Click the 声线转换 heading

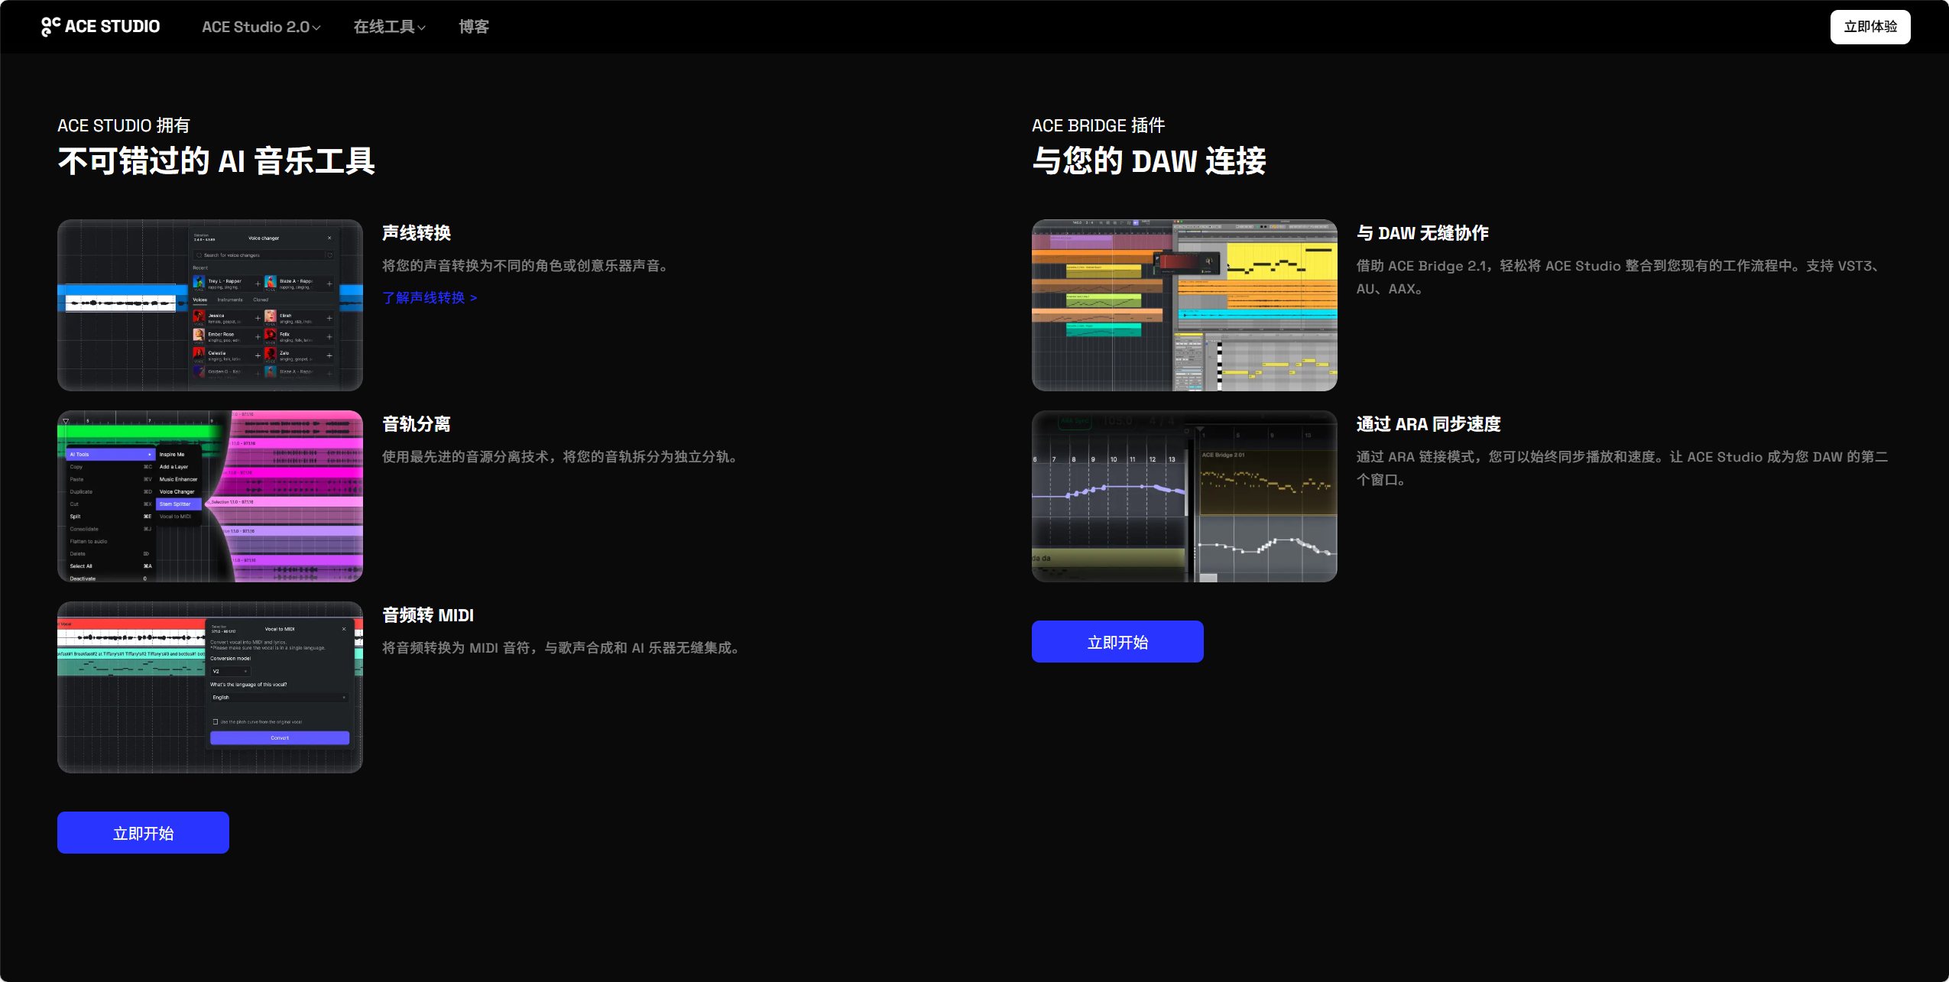417,233
